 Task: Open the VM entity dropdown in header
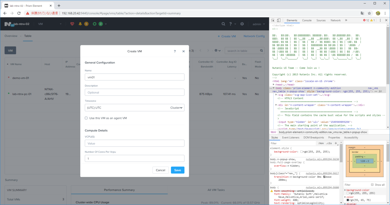pyautogui.click(x=50, y=24)
